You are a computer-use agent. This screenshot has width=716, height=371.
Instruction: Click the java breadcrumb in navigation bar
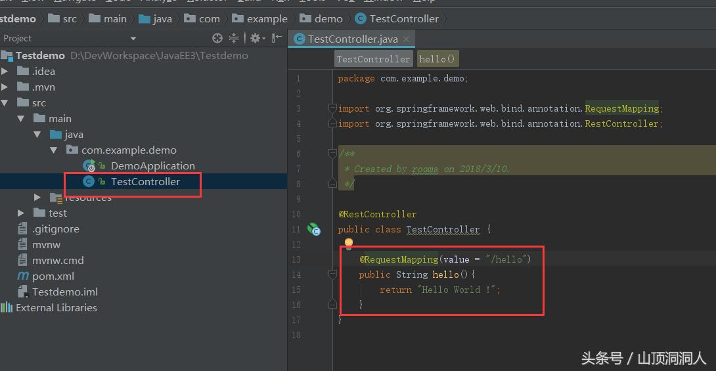[x=155, y=18]
